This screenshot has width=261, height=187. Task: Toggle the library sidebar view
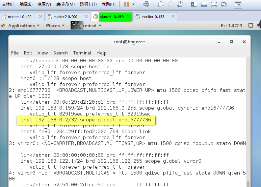(194, 4)
